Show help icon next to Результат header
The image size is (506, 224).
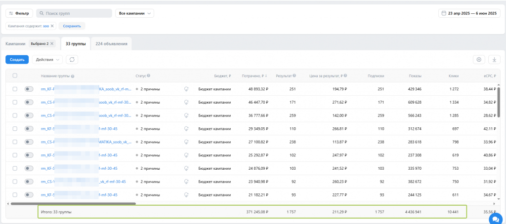click(x=295, y=76)
